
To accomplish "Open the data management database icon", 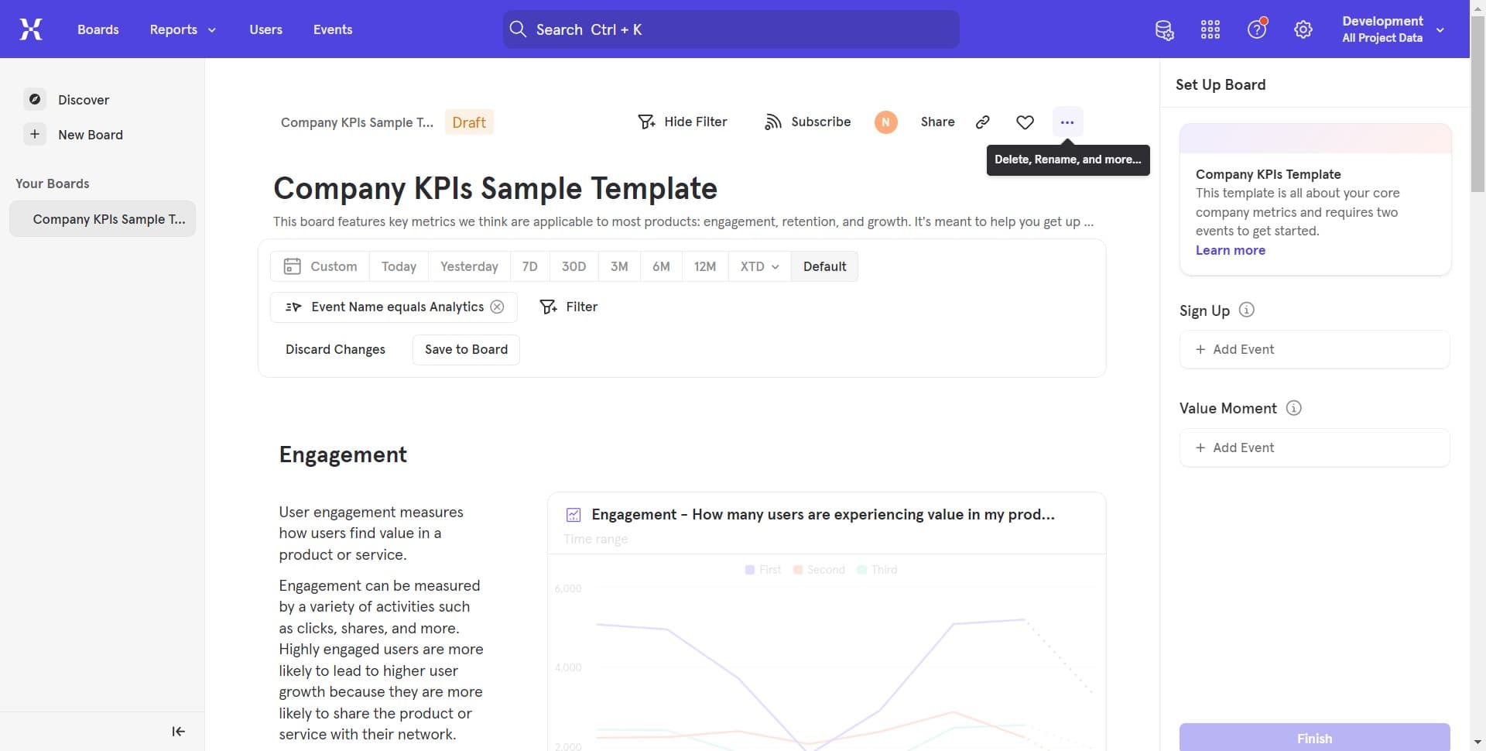I will (x=1164, y=30).
